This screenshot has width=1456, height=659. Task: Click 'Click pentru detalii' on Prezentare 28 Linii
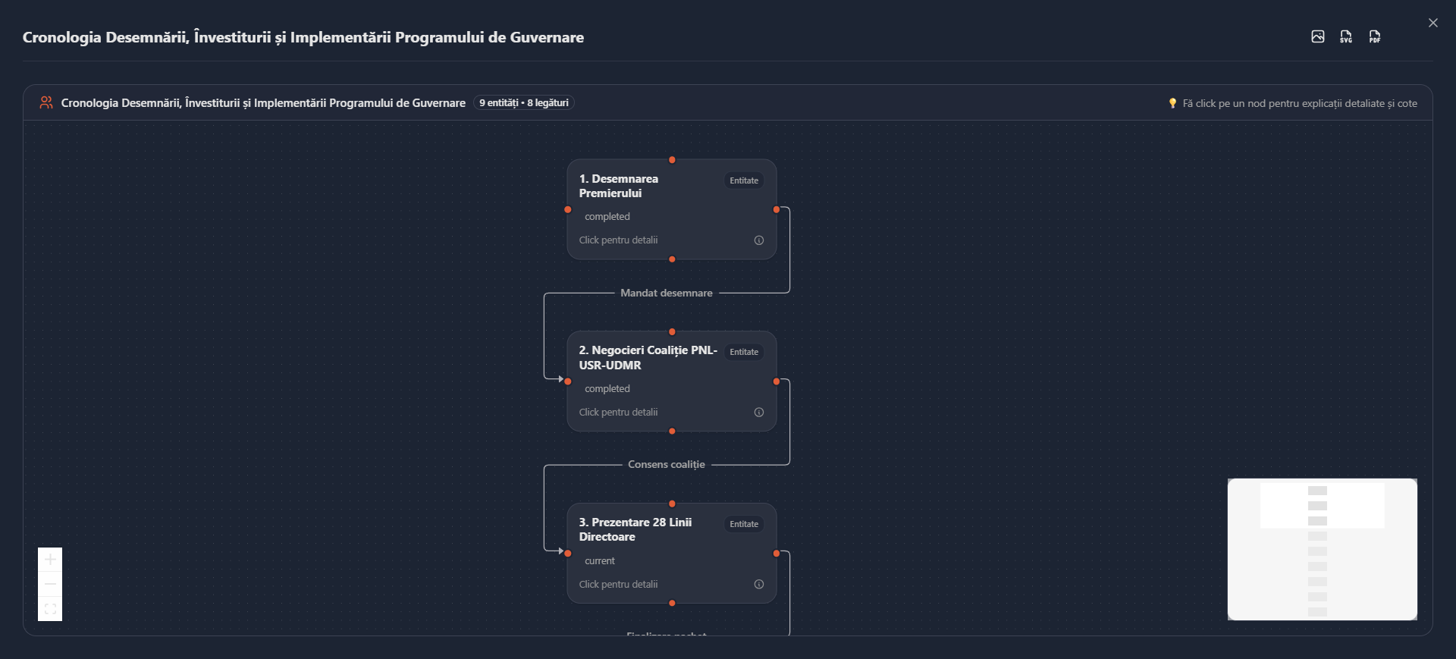pos(618,585)
